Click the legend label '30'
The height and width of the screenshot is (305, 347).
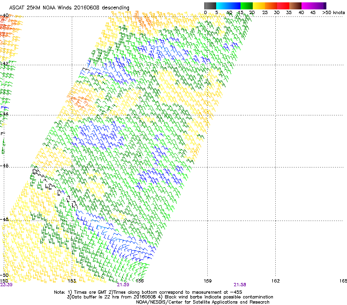click(277, 13)
